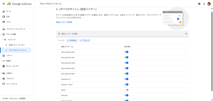Click the page vertical scrollbar

[x=212, y=52]
